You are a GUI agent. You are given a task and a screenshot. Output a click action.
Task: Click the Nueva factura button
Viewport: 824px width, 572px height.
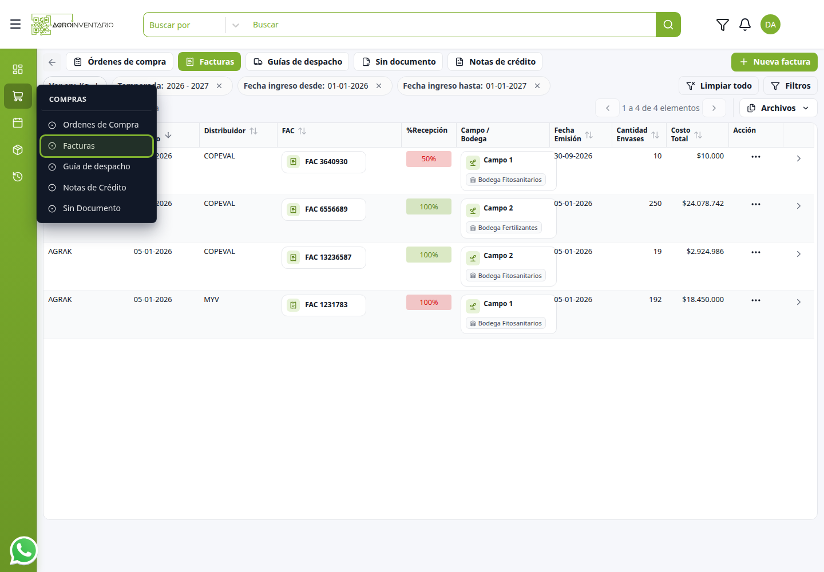[774, 62]
